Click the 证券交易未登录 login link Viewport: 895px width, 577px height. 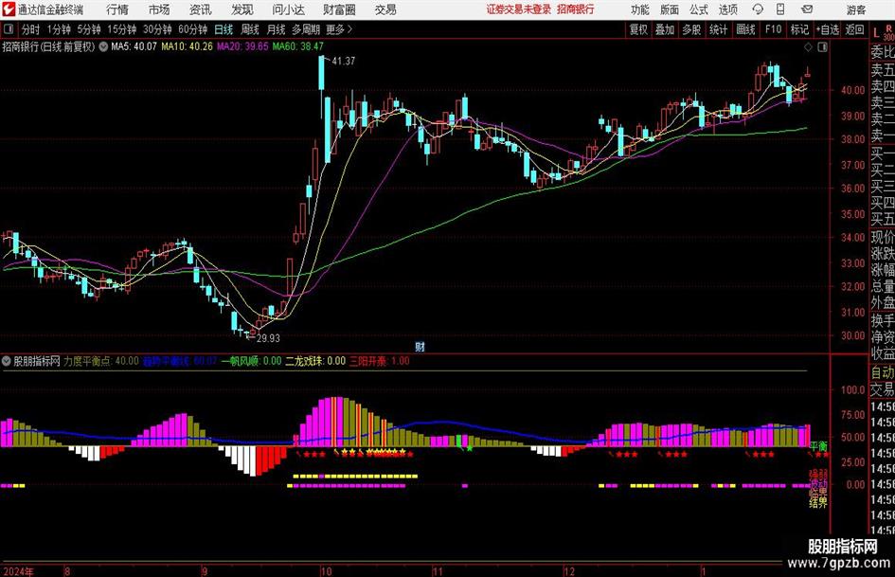tap(519, 9)
